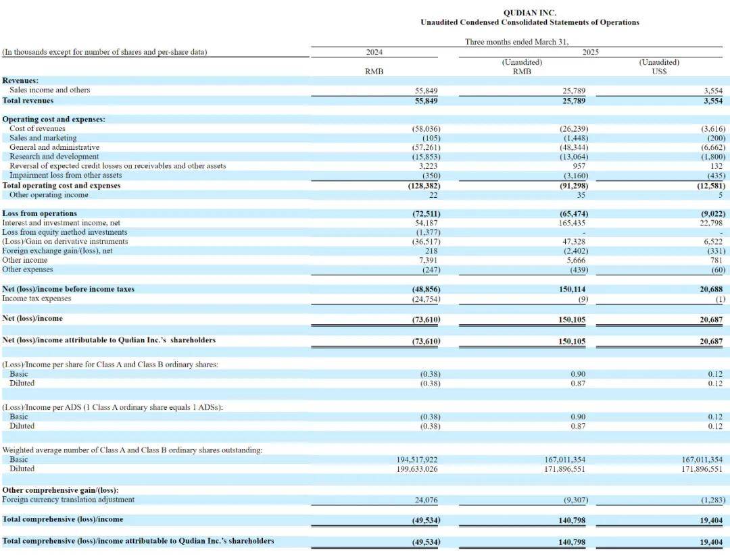The width and height of the screenshot is (730, 555).
Task: Select the 'Loss from equity method investments' label
Action: [65, 232]
